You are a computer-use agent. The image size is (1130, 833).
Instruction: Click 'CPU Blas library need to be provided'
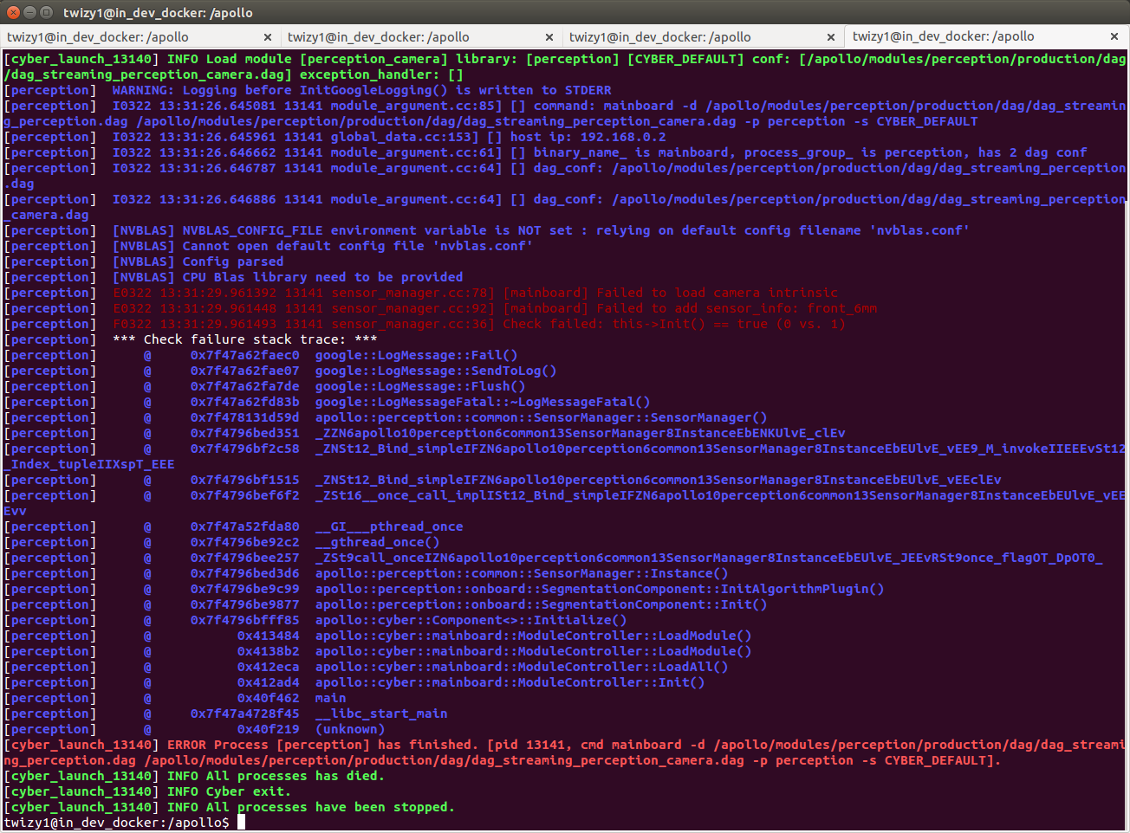(323, 277)
